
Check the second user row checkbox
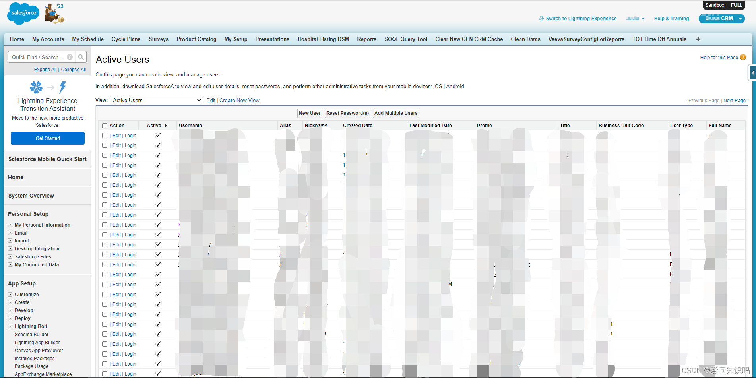(105, 145)
